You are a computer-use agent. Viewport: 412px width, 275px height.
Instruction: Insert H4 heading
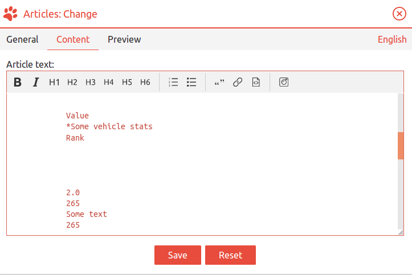[108, 82]
